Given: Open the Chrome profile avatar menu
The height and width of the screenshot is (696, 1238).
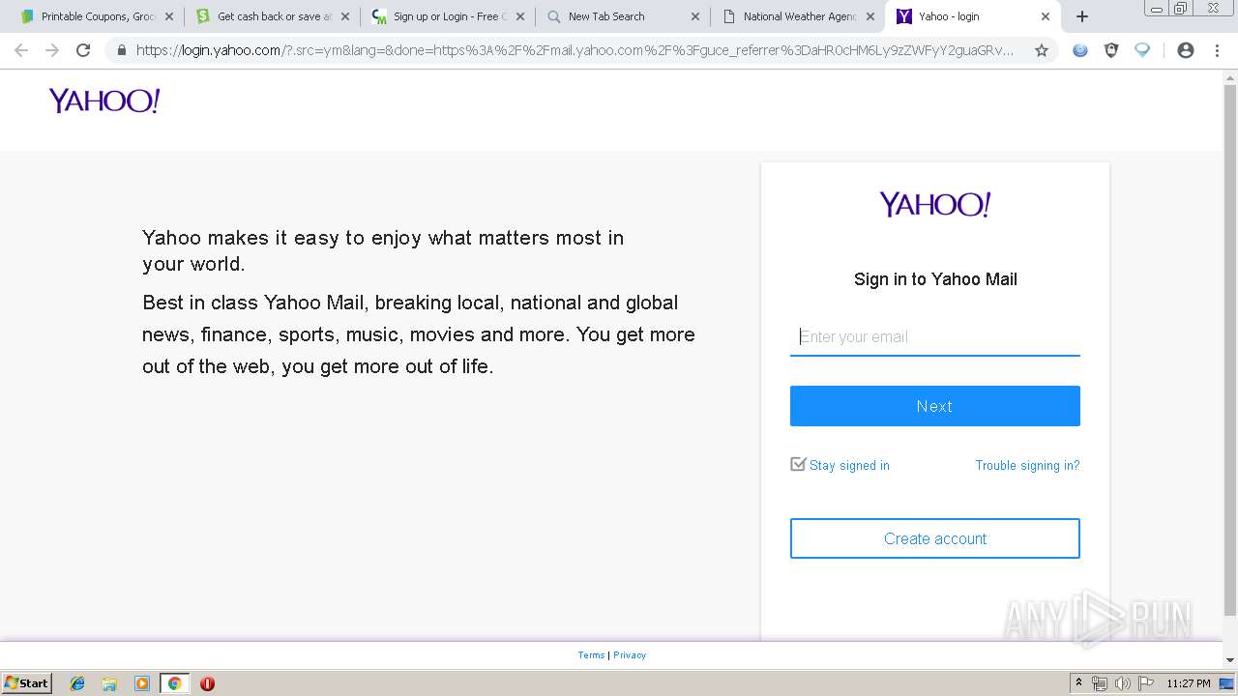Looking at the screenshot, I should click(x=1186, y=50).
